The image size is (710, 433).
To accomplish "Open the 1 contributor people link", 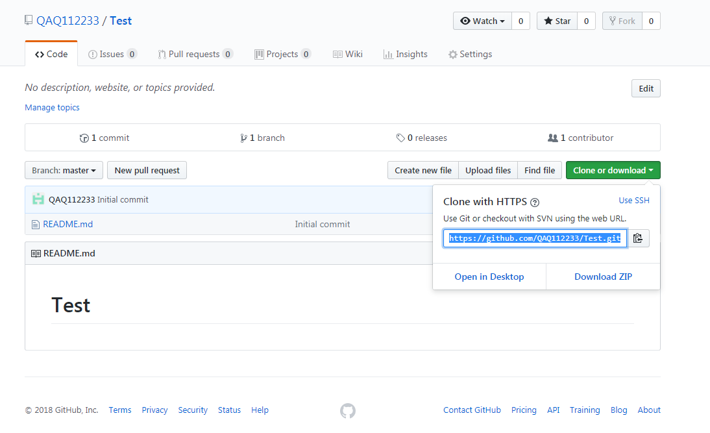I will coord(581,138).
